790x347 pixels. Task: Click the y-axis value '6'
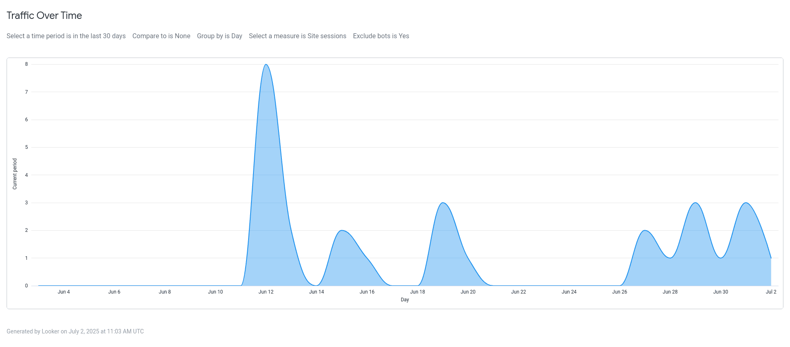pyautogui.click(x=26, y=120)
